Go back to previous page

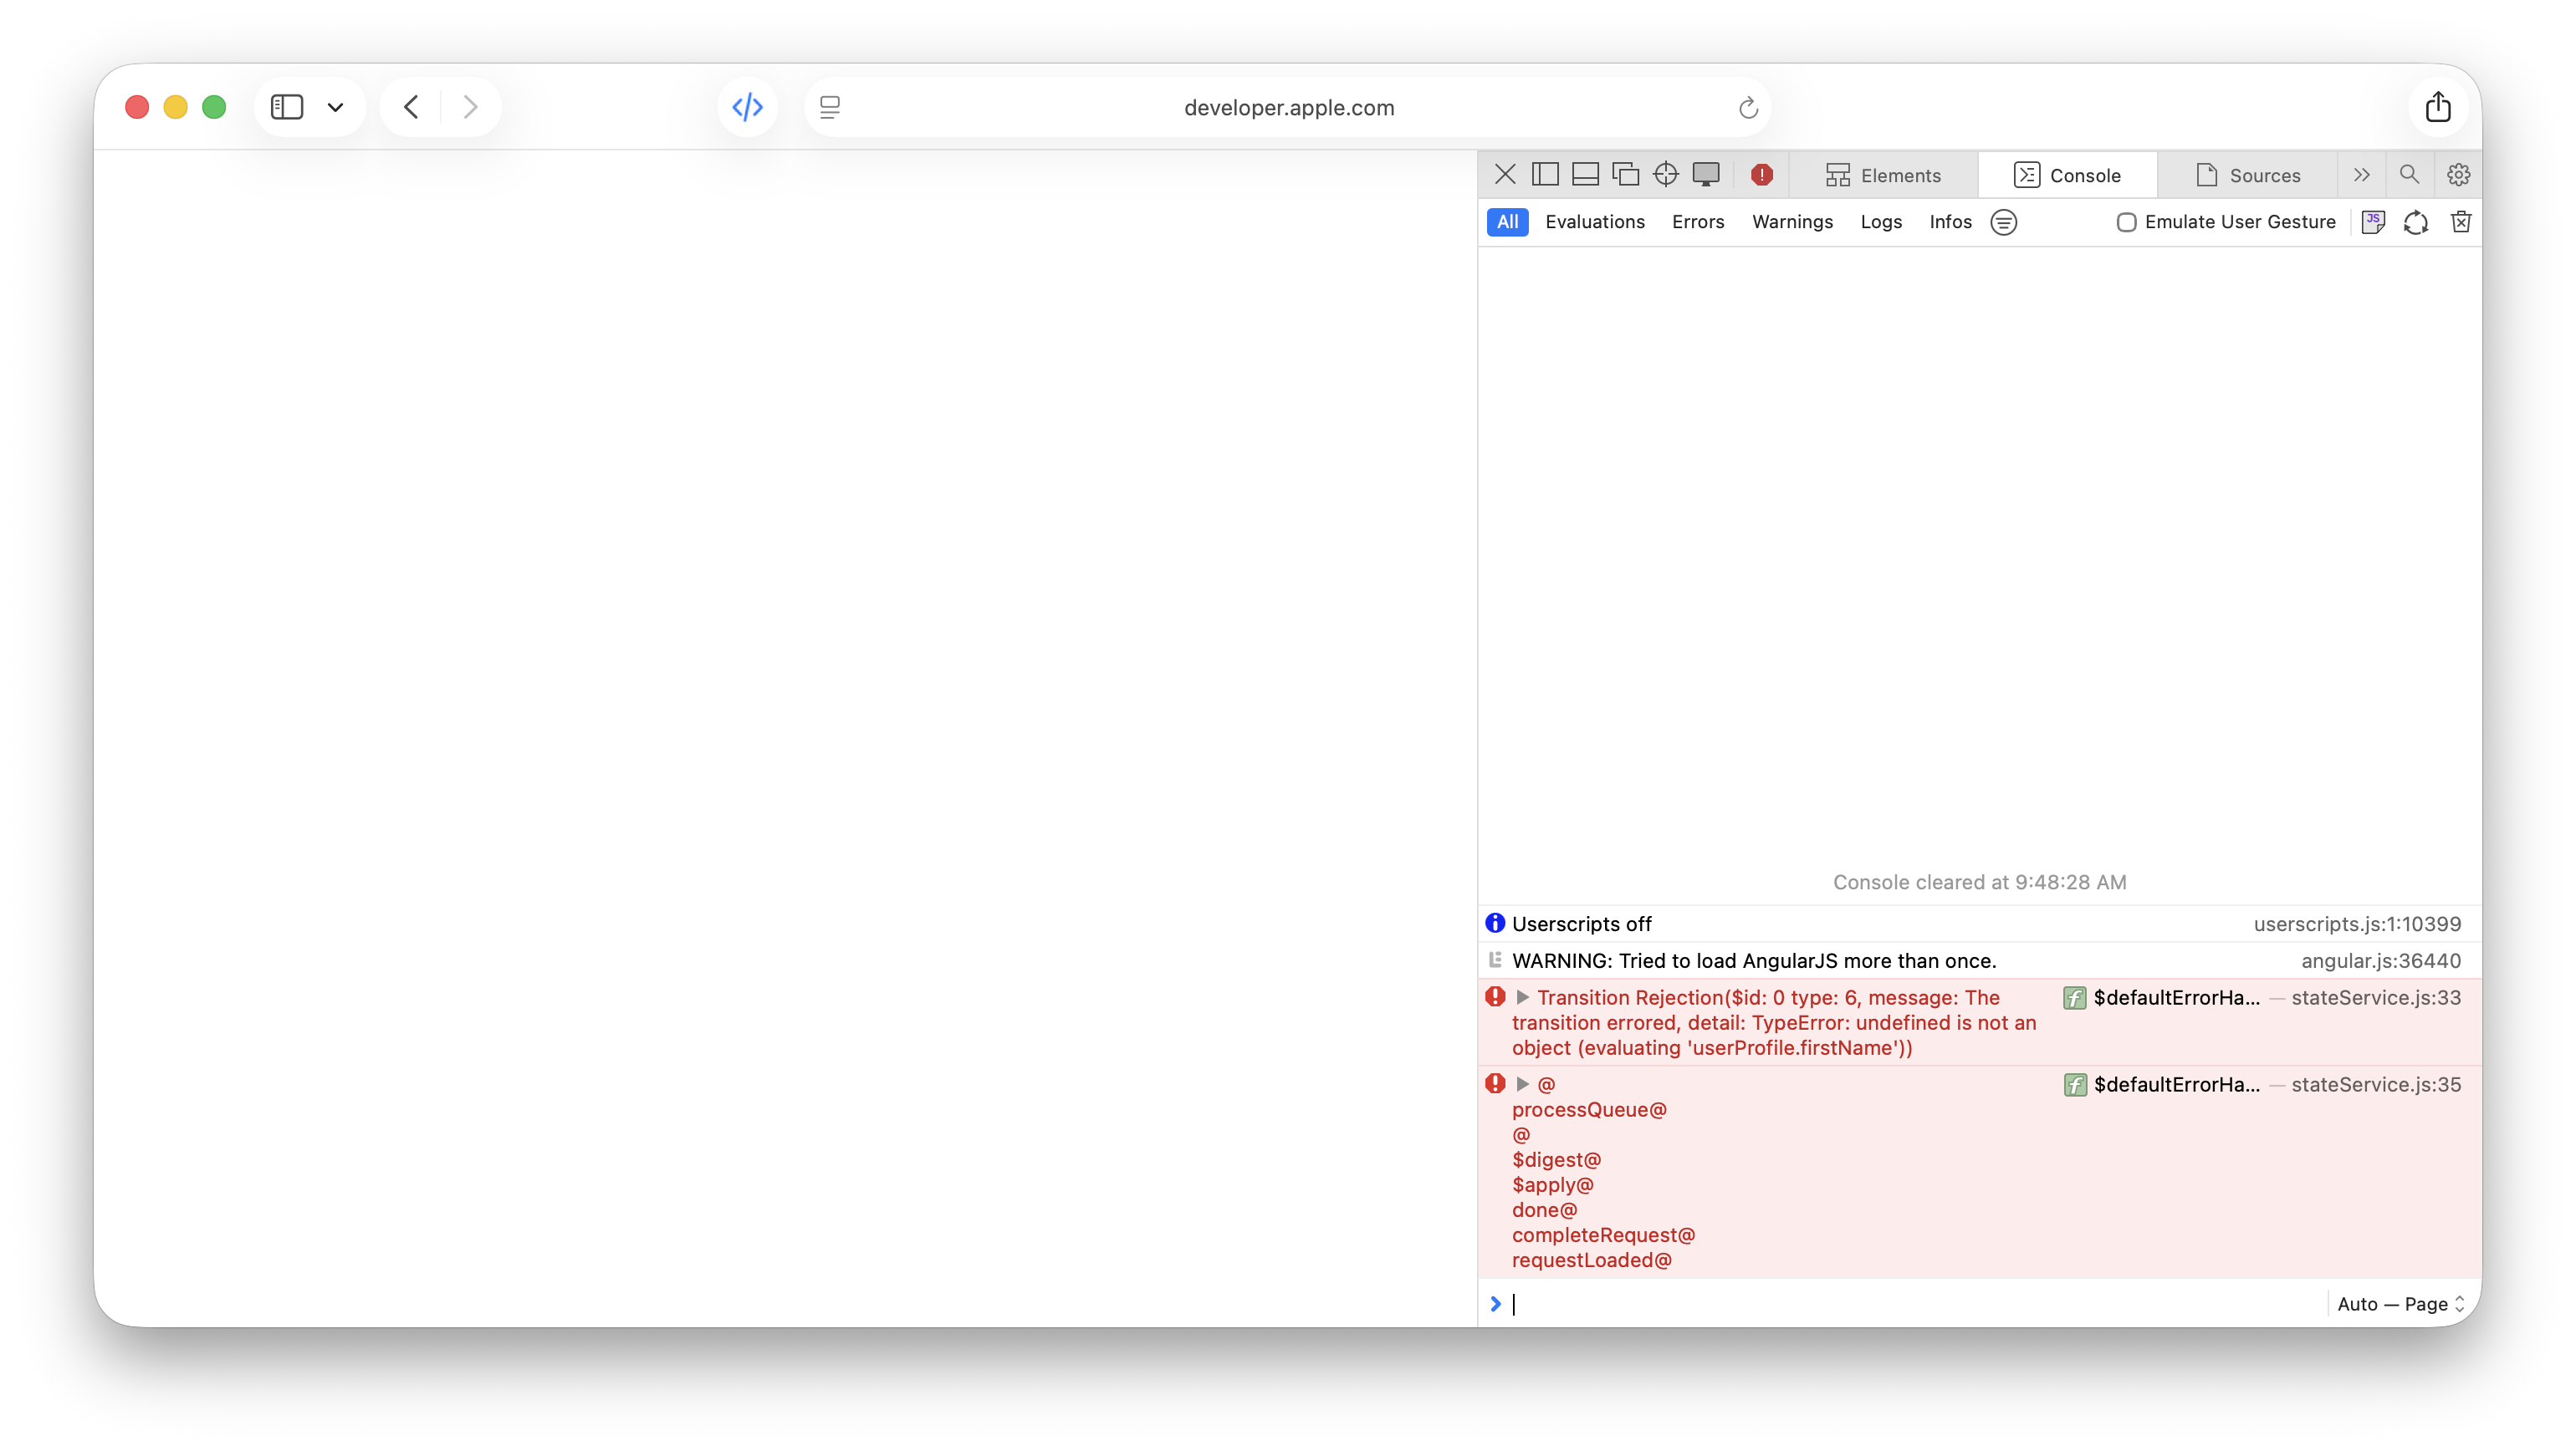[x=411, y=107]
